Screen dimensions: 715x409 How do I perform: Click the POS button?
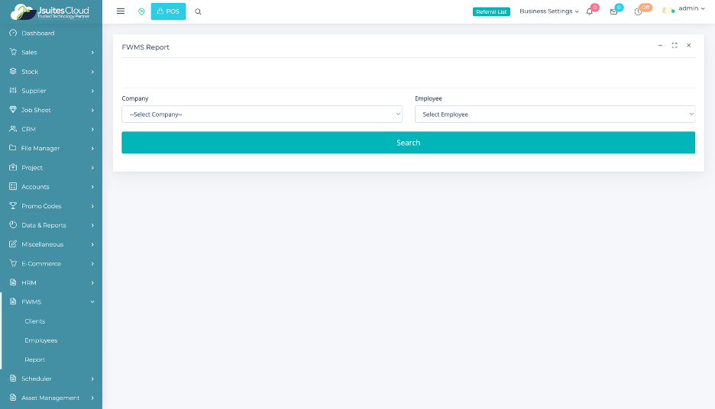168,11
